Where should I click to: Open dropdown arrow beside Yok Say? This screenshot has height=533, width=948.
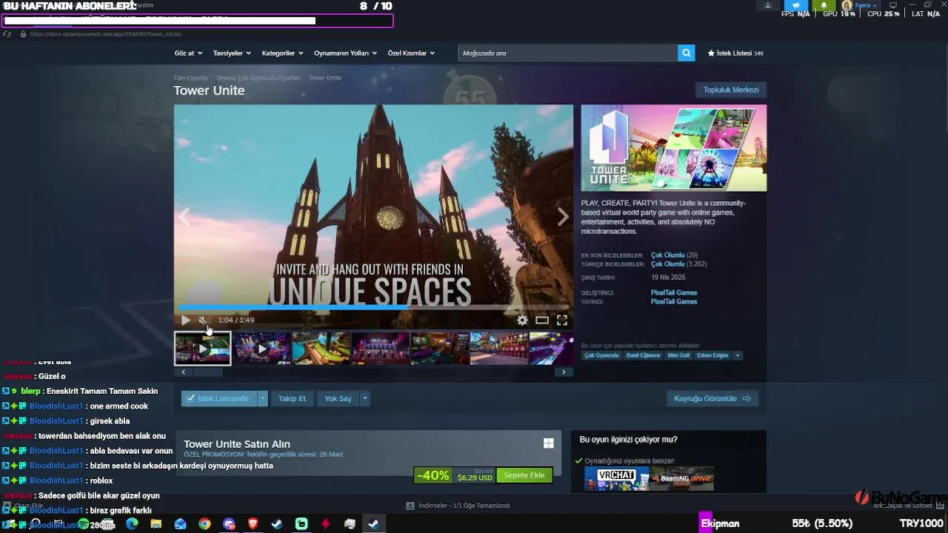(364, 398)
